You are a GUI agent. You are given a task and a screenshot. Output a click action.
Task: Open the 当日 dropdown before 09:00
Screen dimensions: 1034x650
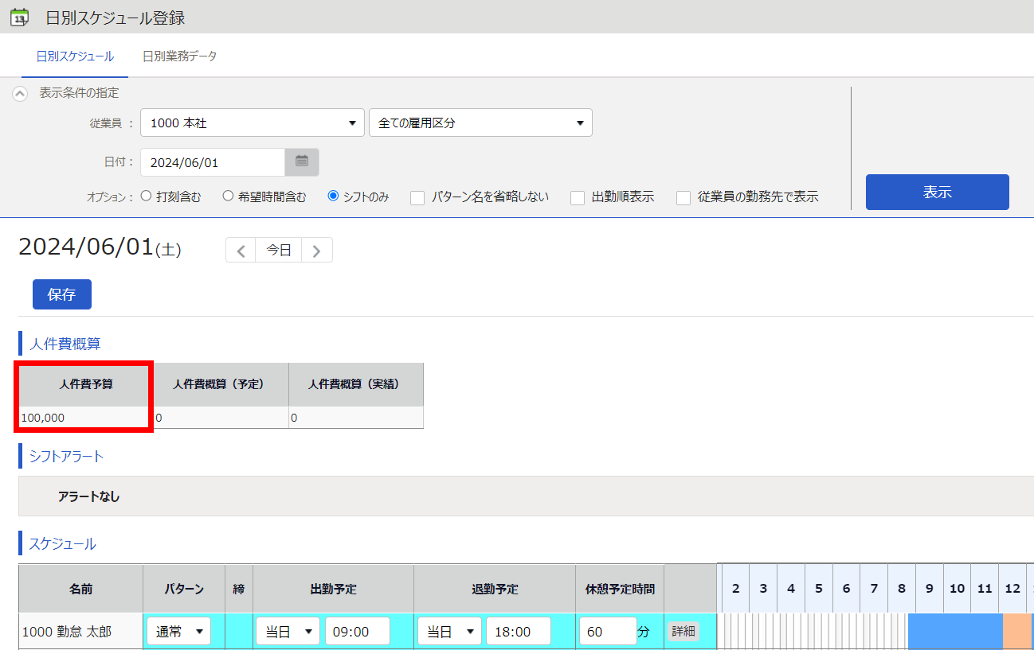click(288, 632)
